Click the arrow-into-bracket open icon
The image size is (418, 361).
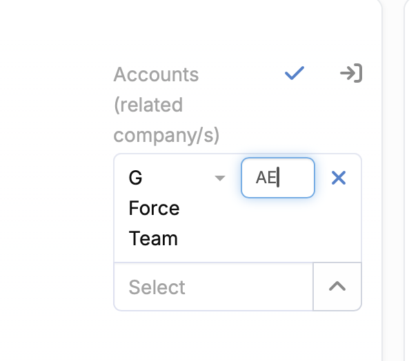tap(351, 73)
